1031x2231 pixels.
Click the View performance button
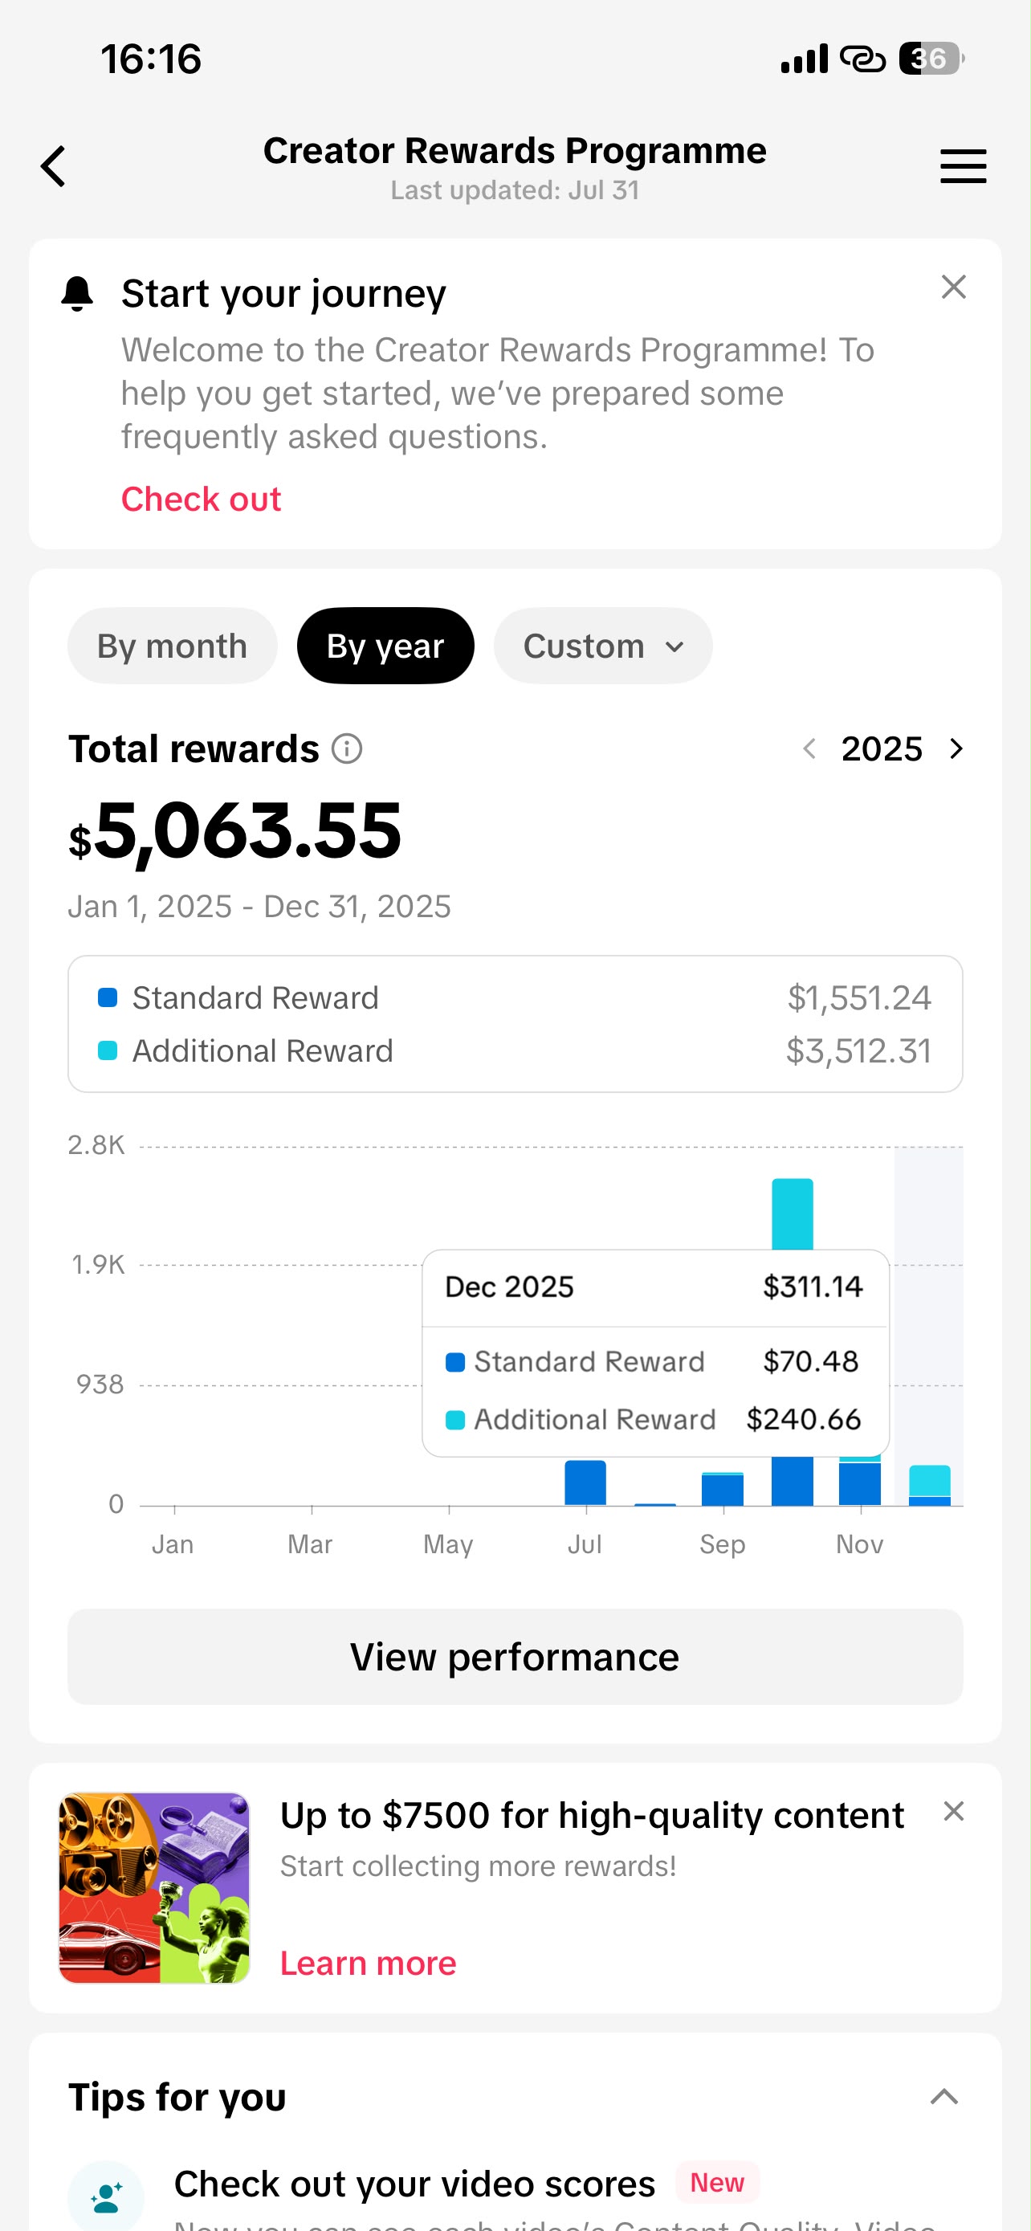[x=515, y=1657]
